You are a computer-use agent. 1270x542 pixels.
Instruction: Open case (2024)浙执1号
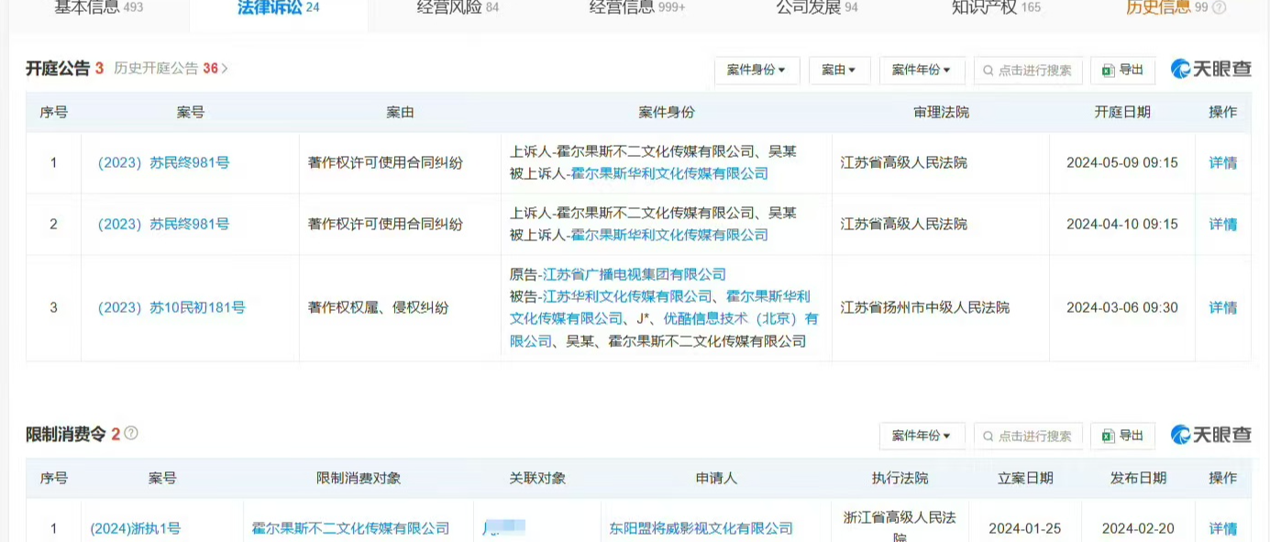tap(135, 528)
